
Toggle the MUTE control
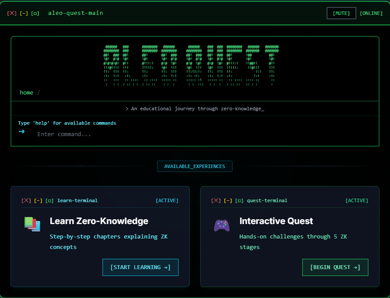coord(341,13)
